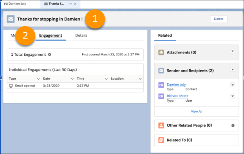244x154 pixels.
Task: Click the Attachments file icon
Action: click(x=161, y=52)
